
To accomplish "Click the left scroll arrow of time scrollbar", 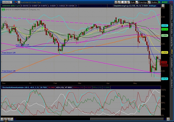I will tap(15, 119).
